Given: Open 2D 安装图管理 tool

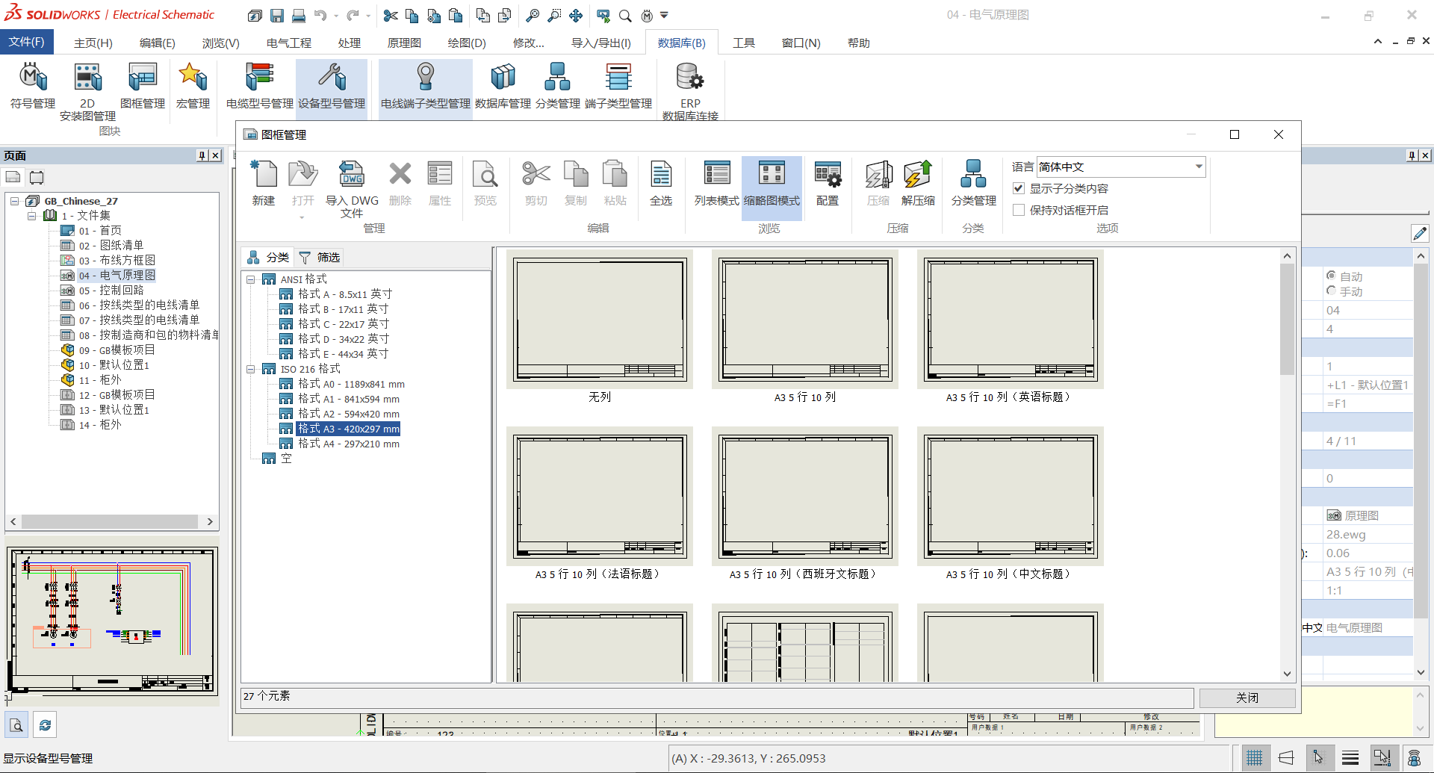Looking at the screenshot, I should 87,93.
